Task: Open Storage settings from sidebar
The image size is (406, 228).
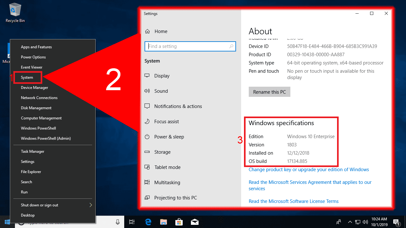Action: tap(162, 152)
